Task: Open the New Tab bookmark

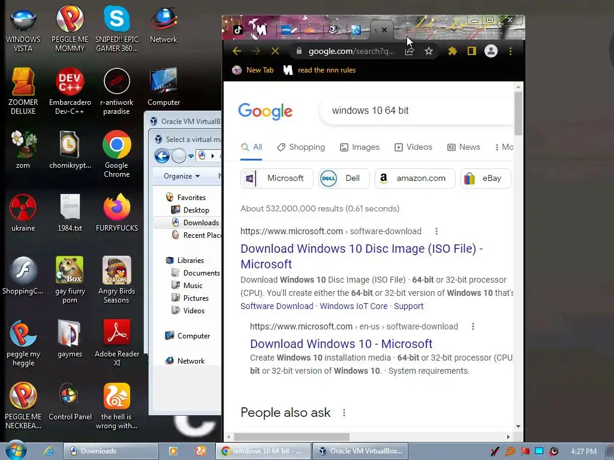Action: click(252, 70)
